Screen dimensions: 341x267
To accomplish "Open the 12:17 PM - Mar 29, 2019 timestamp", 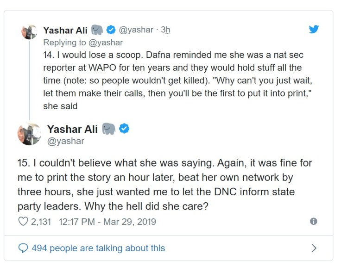I will [107, 222].
